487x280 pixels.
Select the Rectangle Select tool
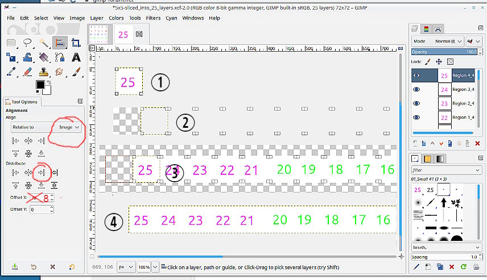(11, 43)
